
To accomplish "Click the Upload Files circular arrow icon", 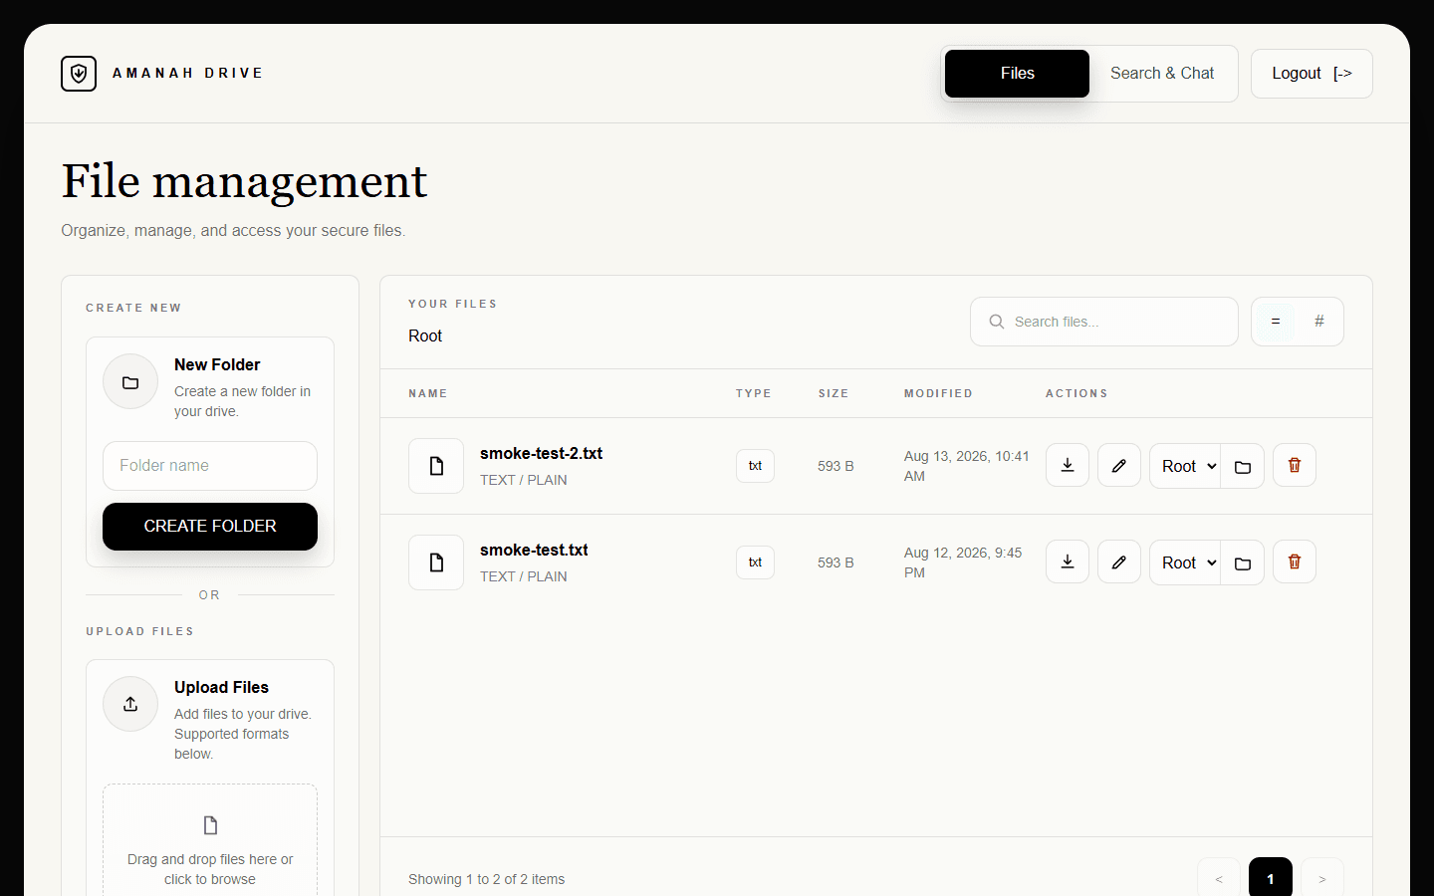I will click(x=130, y=704).
